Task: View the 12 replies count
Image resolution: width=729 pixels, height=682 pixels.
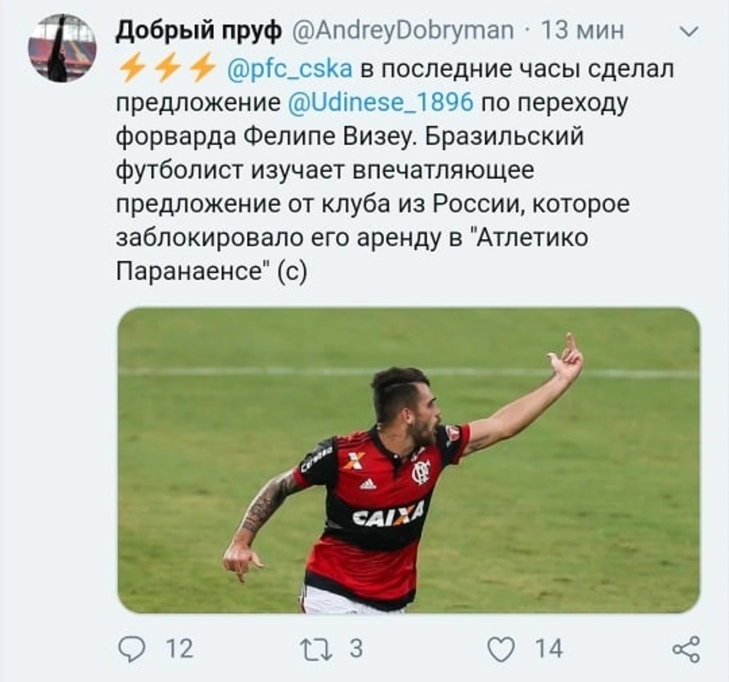Action: pos(180,649)
